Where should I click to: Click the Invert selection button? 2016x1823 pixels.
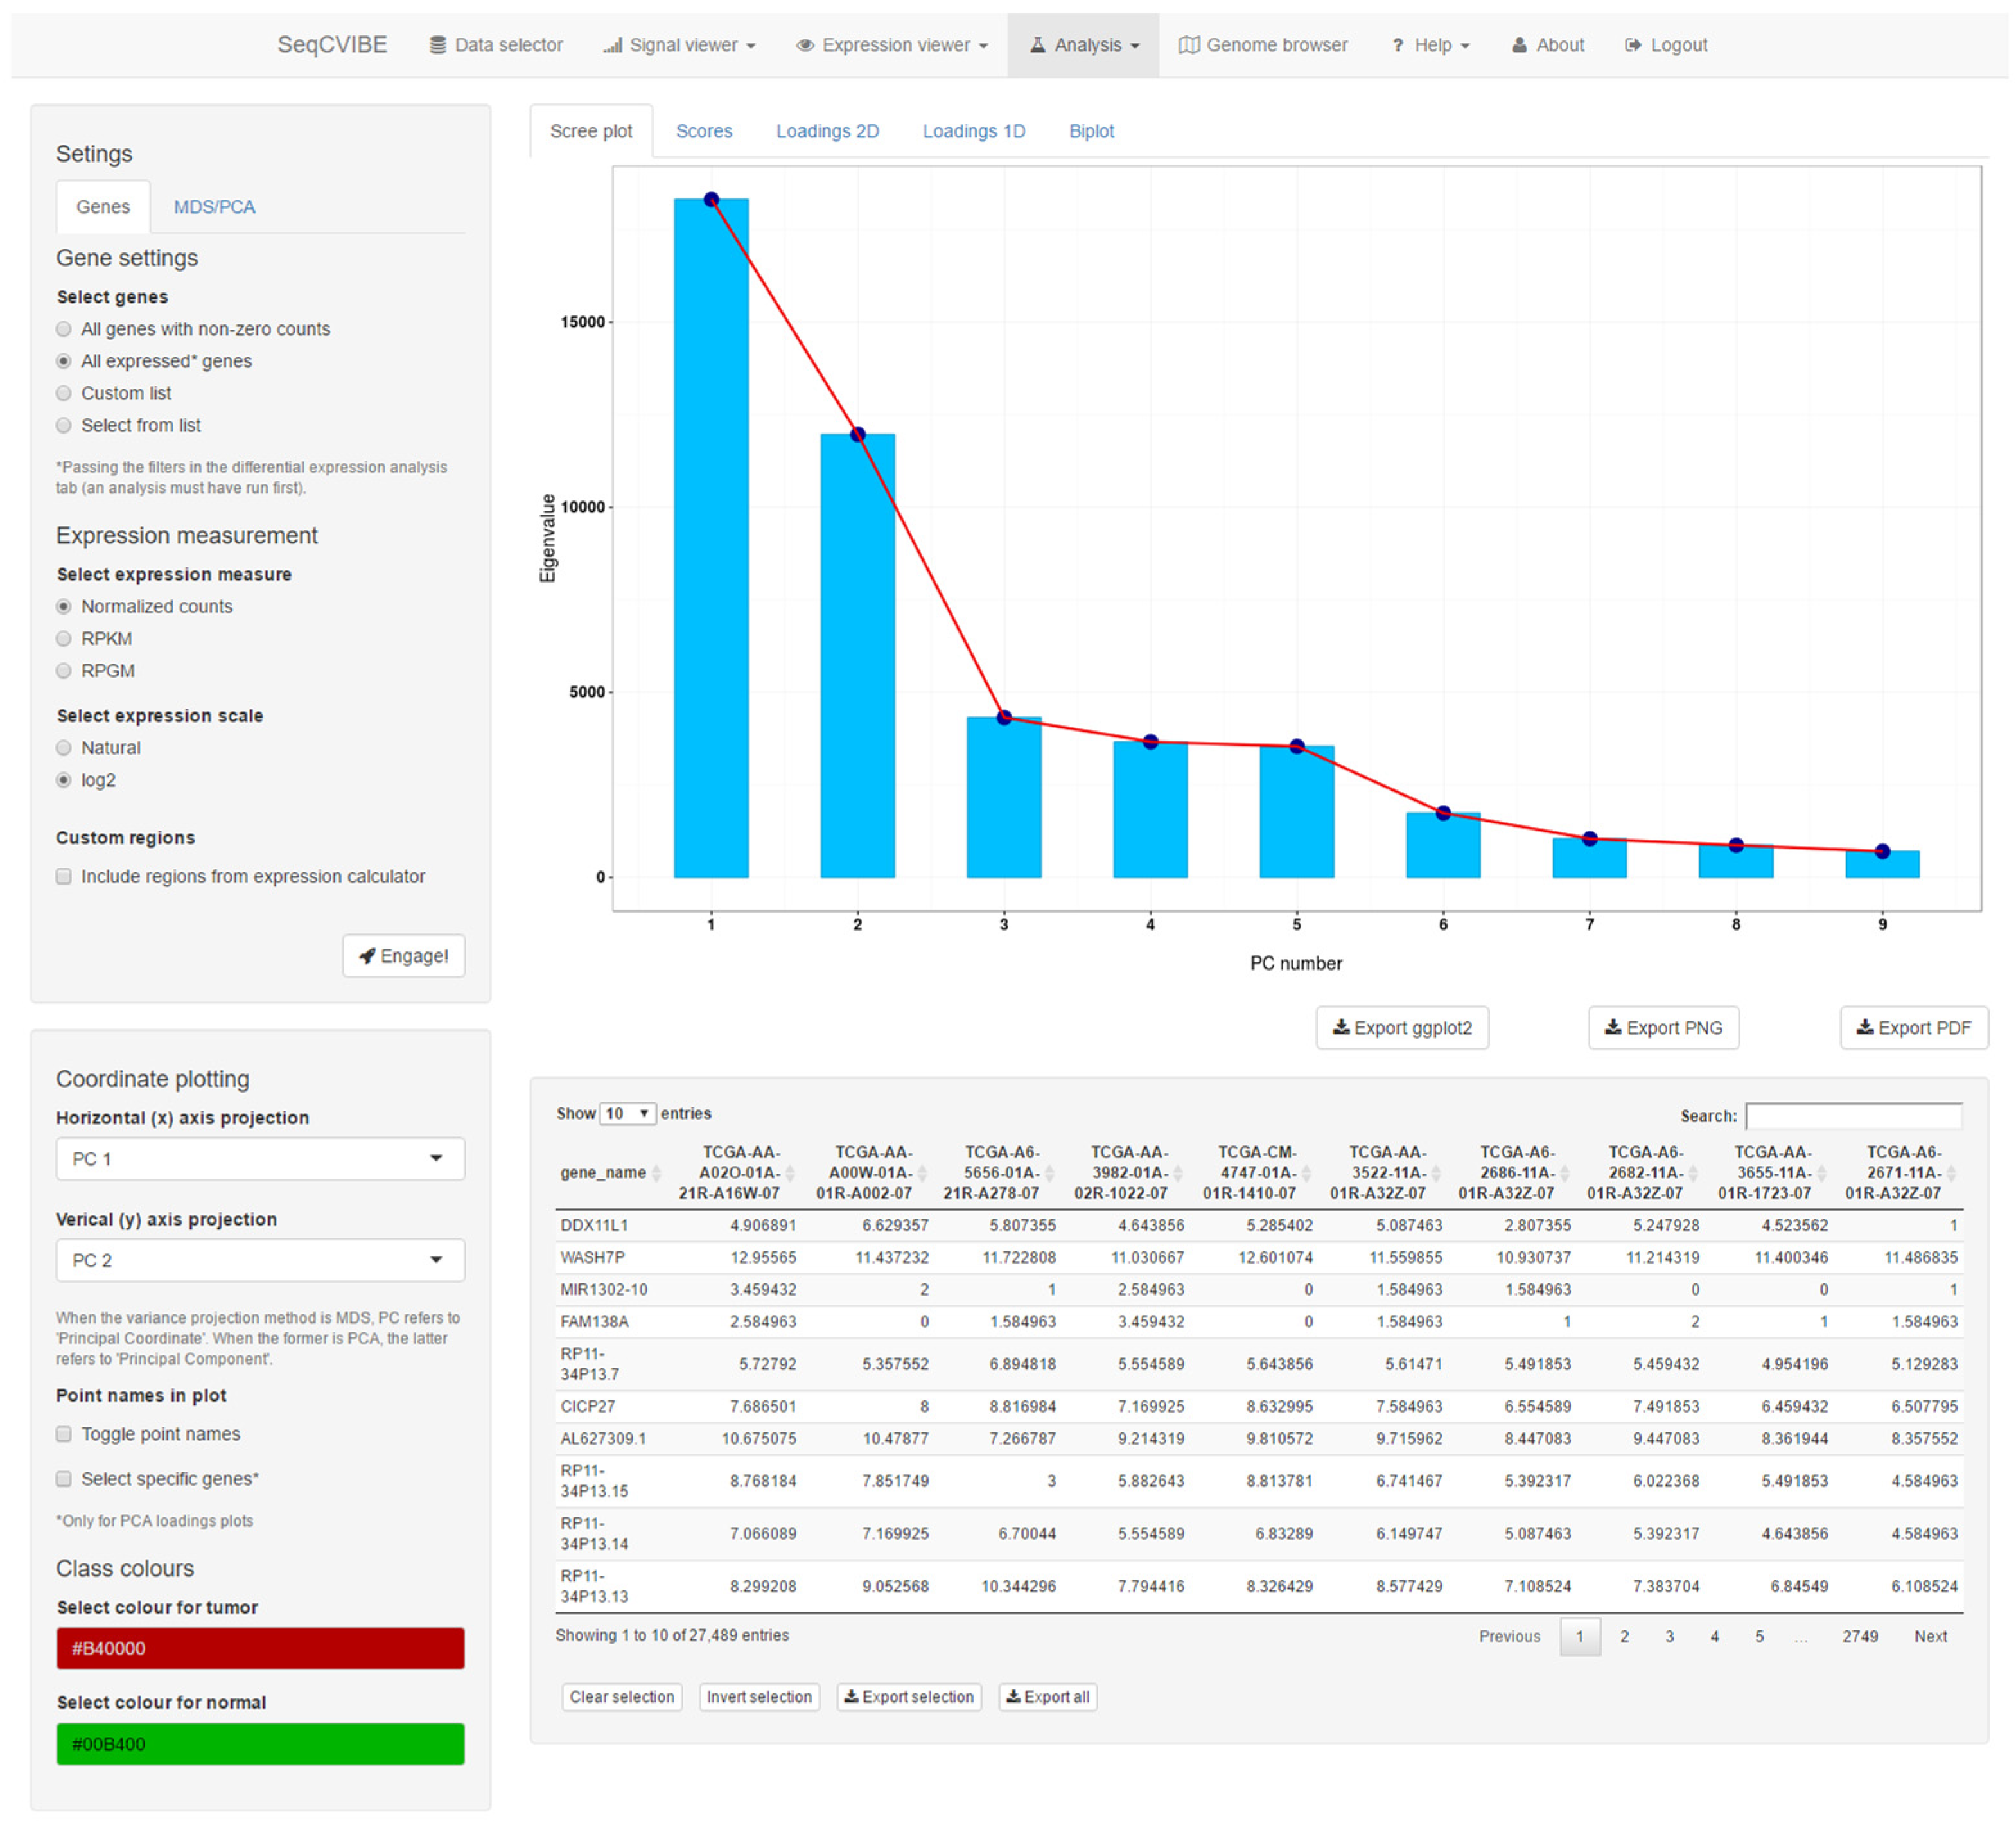[x=759, y=1697]
